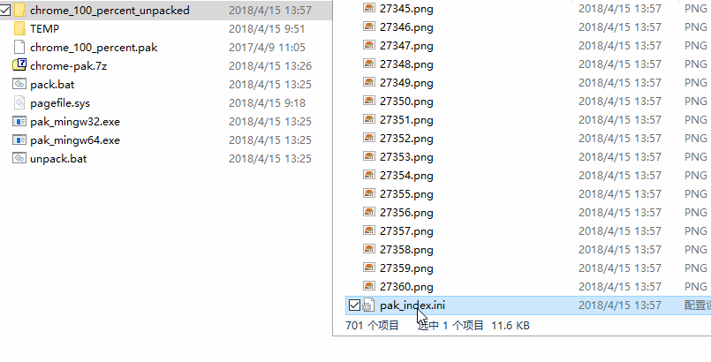The image size is (711, 362).
Task: Click the chrome-pak.7z archive icon
Action: point(19,65)
